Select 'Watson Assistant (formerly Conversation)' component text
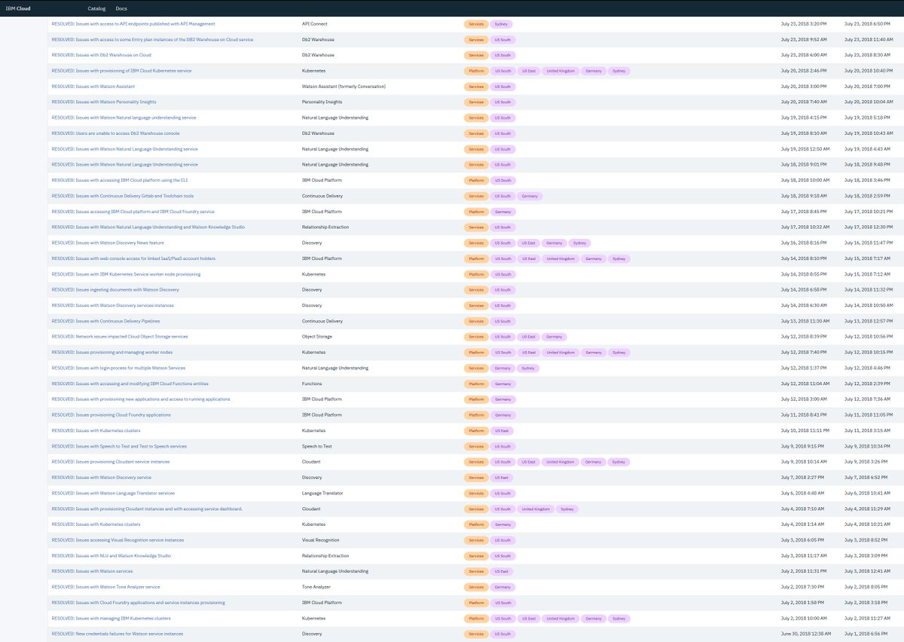This screenshot has height=642, width=904. (x=344, y=87)
